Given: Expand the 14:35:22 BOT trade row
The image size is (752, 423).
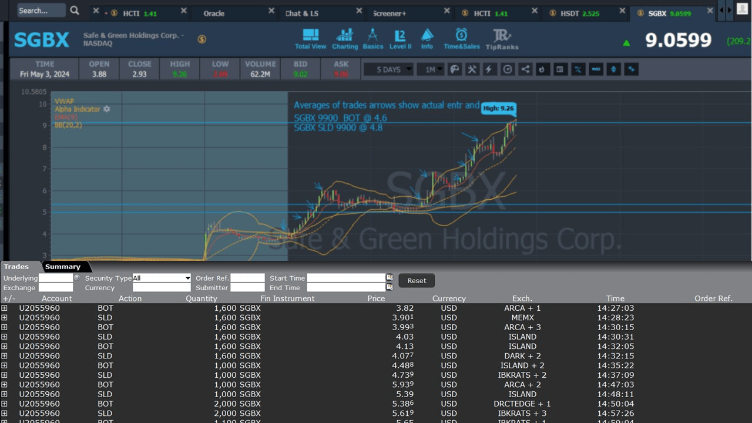Looking at the screenshot, I should (x=4, y=365).
